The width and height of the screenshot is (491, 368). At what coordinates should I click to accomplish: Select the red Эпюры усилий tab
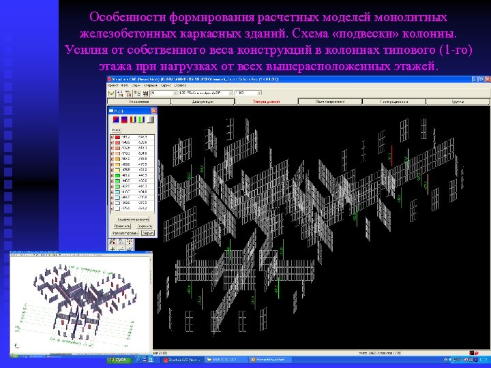(x=267, y=102)
